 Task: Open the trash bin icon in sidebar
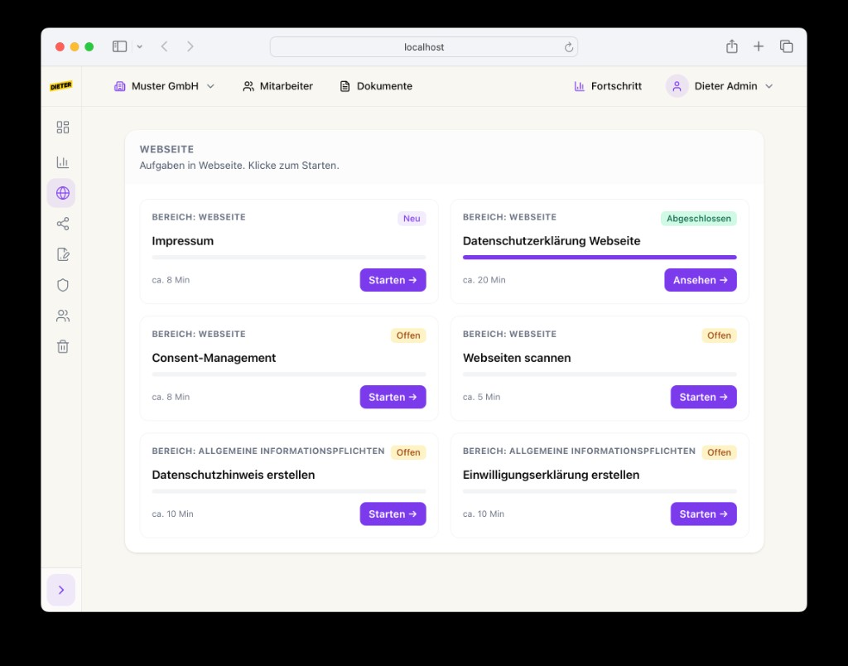62,346
